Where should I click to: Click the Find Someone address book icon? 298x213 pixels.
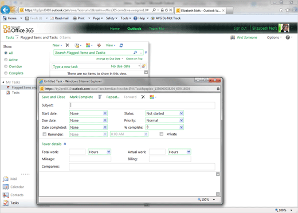(x=233, y=37)
